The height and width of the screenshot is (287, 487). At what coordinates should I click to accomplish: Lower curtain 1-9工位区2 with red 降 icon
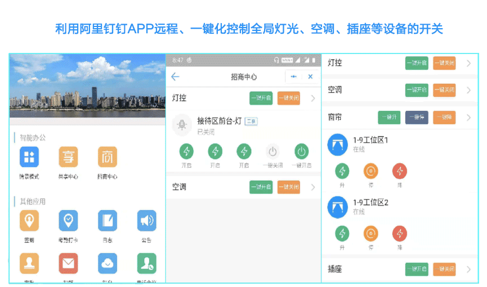tap(400, 234)
